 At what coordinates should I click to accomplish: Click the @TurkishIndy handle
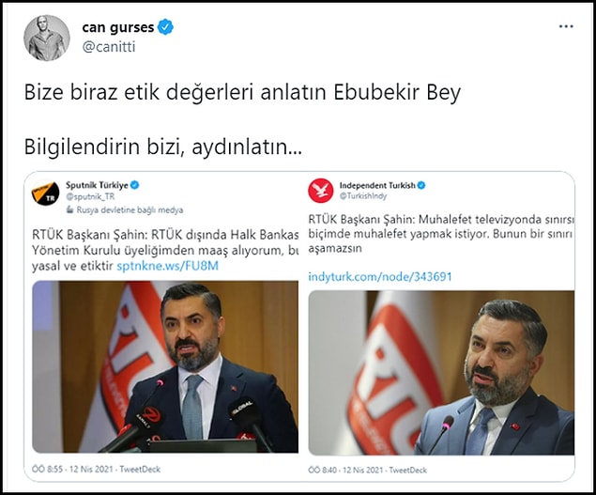pyautogui.click(x=363, y=196)
